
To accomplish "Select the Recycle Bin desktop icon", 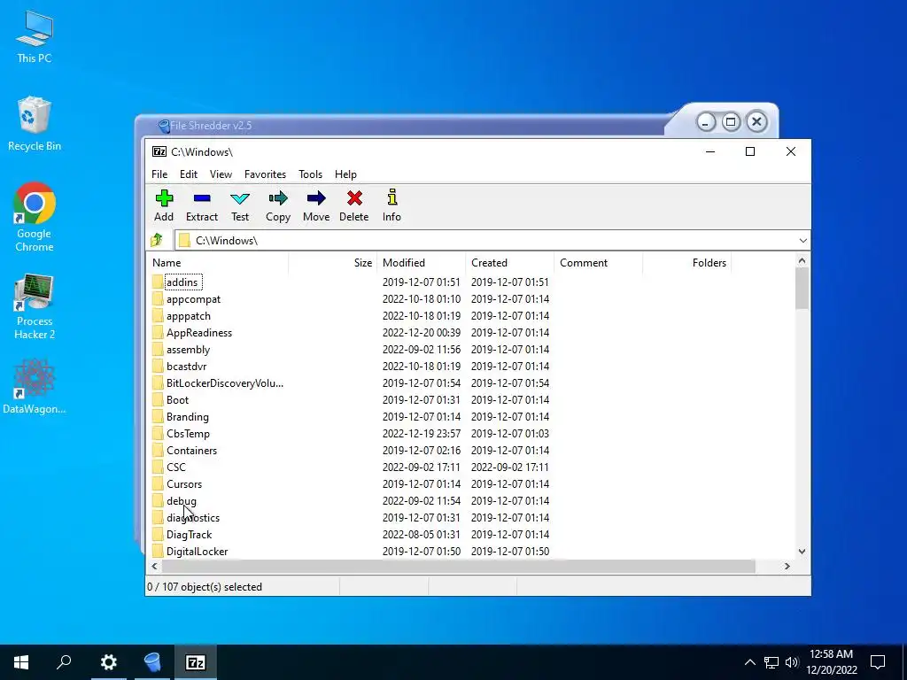I will 35,124.
